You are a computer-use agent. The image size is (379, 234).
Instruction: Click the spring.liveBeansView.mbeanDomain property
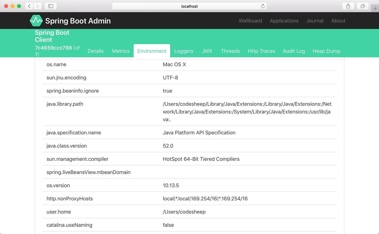coord(88,172)
